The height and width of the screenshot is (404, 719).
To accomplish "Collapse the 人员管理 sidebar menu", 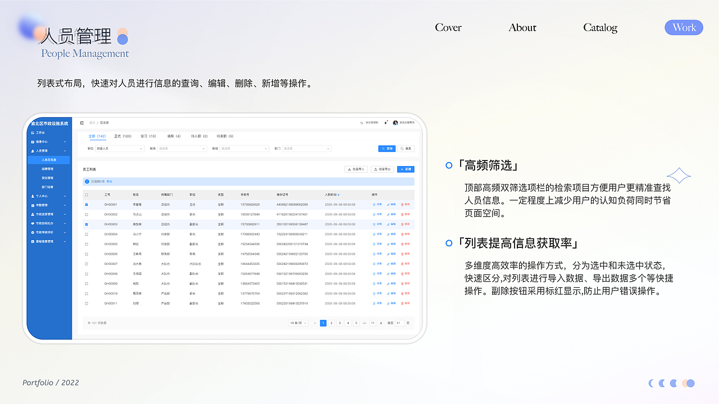I will point(65,151).
